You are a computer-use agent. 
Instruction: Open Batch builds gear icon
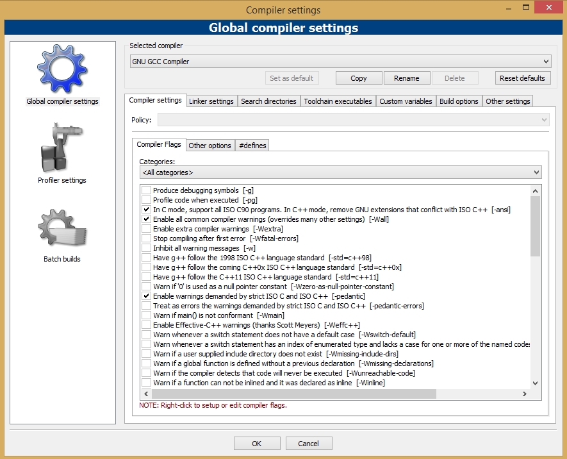pyautogui.click(x=62, y=228)
